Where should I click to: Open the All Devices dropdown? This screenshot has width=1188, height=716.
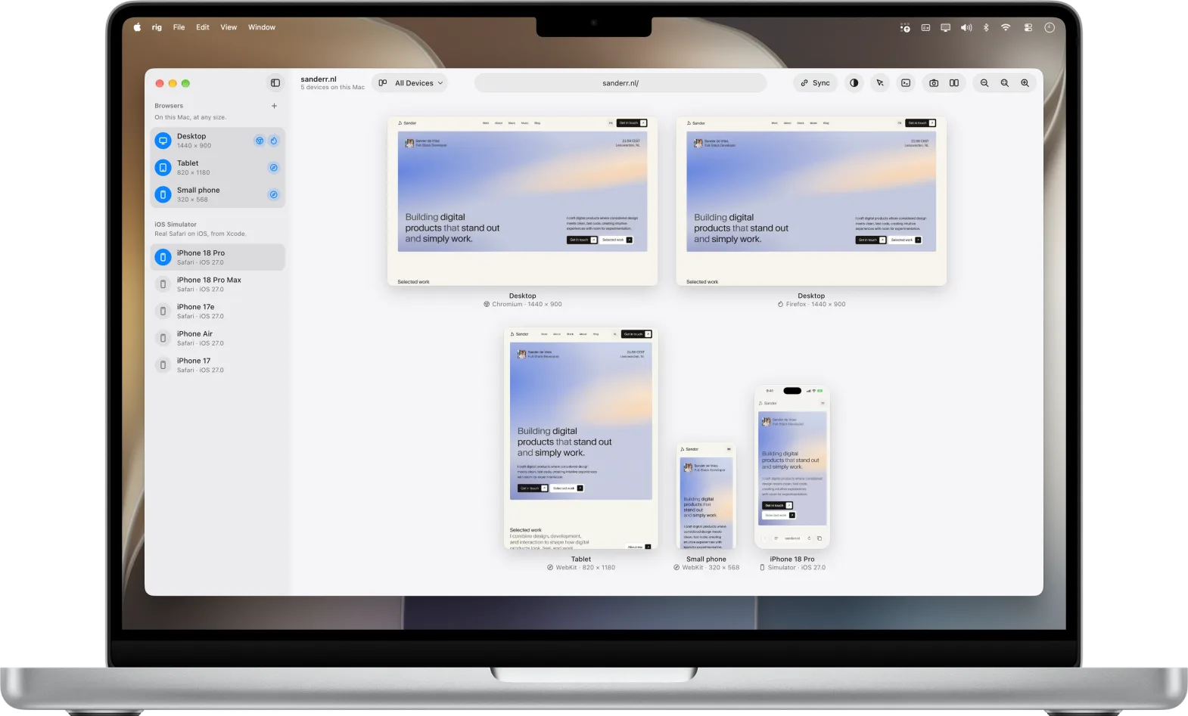(x=409, y=83)
